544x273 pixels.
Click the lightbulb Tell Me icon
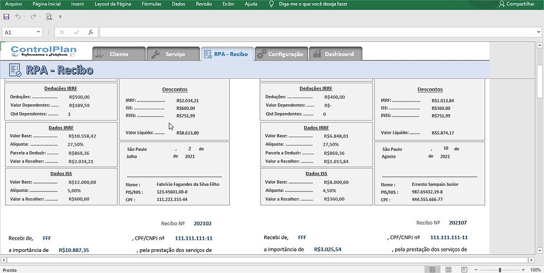pos(271,4)
